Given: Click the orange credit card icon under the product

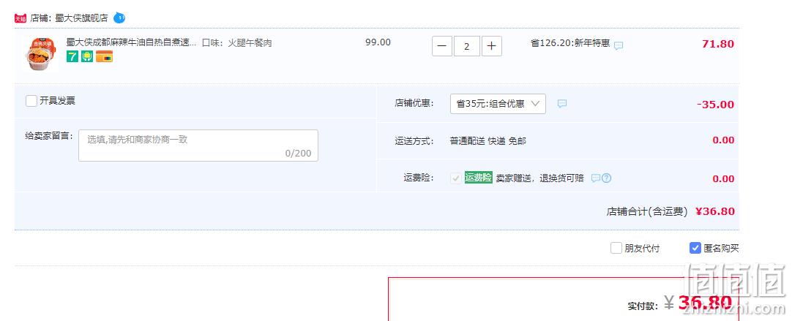Looking at the screenshot, I should (104, 56).
